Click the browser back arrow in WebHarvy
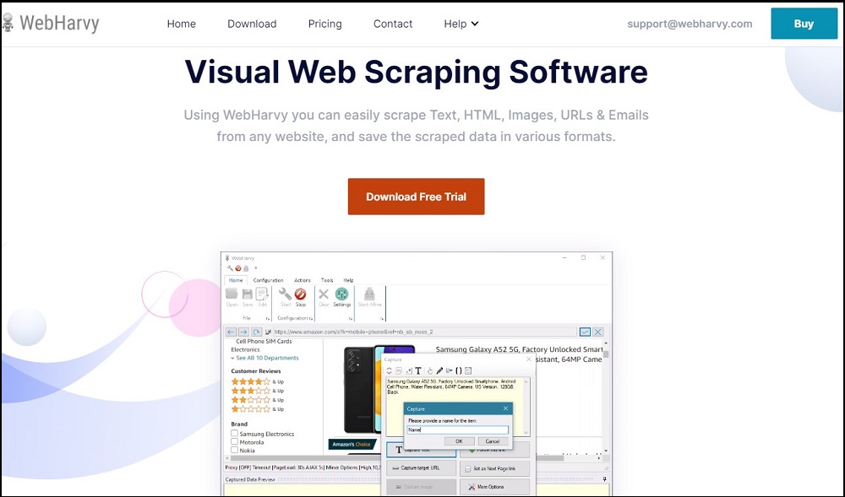The height and width of the screenshot is (497, 845). pyautogui.click(x=231, y=332)
